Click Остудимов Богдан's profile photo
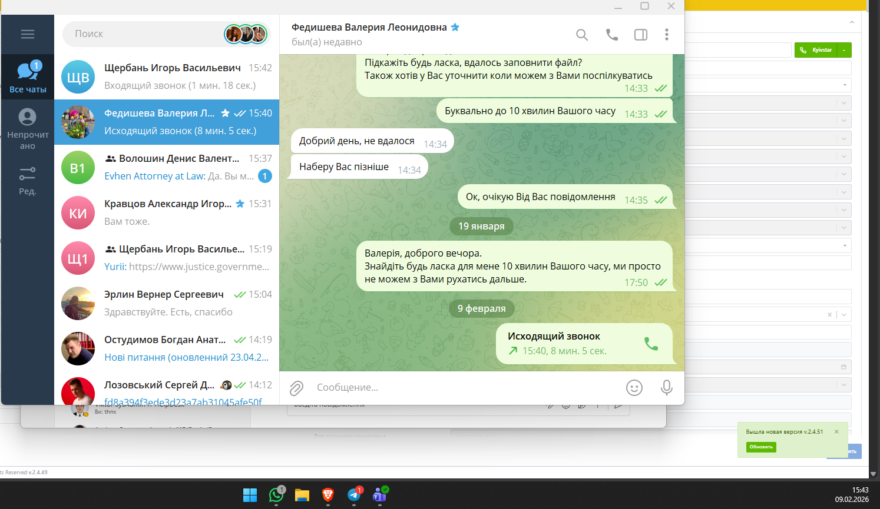The height and width of the screenshot is (509, 880). 78,349
